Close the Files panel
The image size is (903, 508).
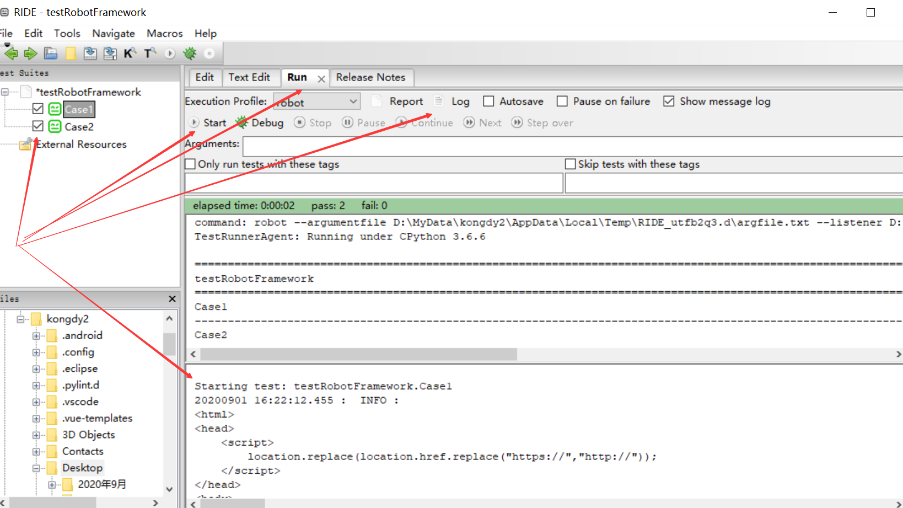pos(172,298)
